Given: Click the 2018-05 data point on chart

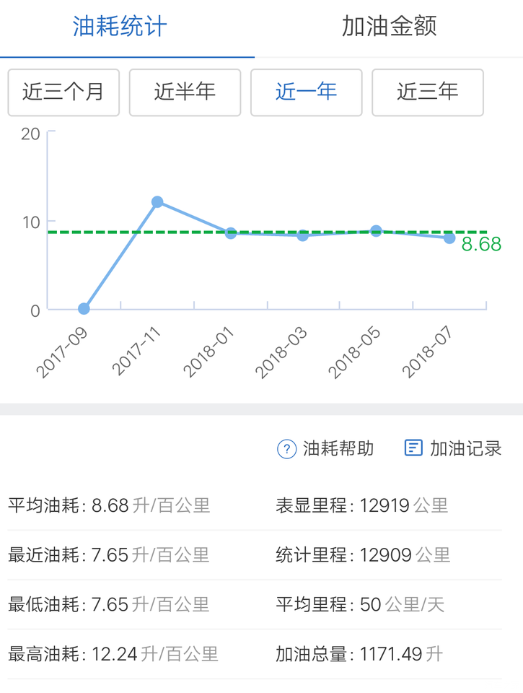Looking at the screenshot, I should coord(376,231).
